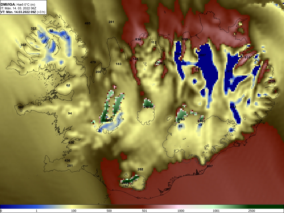
Task: Click the 'VT: Mán. 14.03.2022 09Z (+3 h)' line
Action: click(x=23, y=12)
